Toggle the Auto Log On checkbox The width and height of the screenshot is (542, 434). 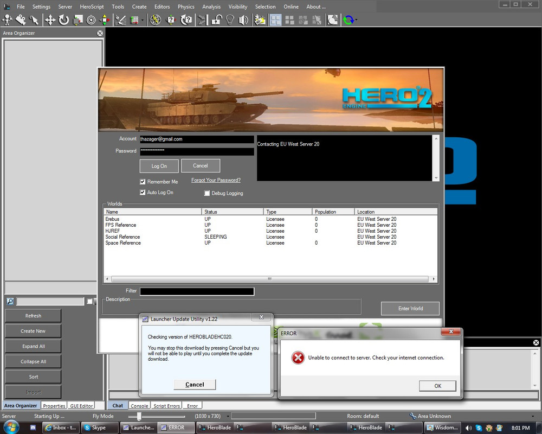(143, 192)
